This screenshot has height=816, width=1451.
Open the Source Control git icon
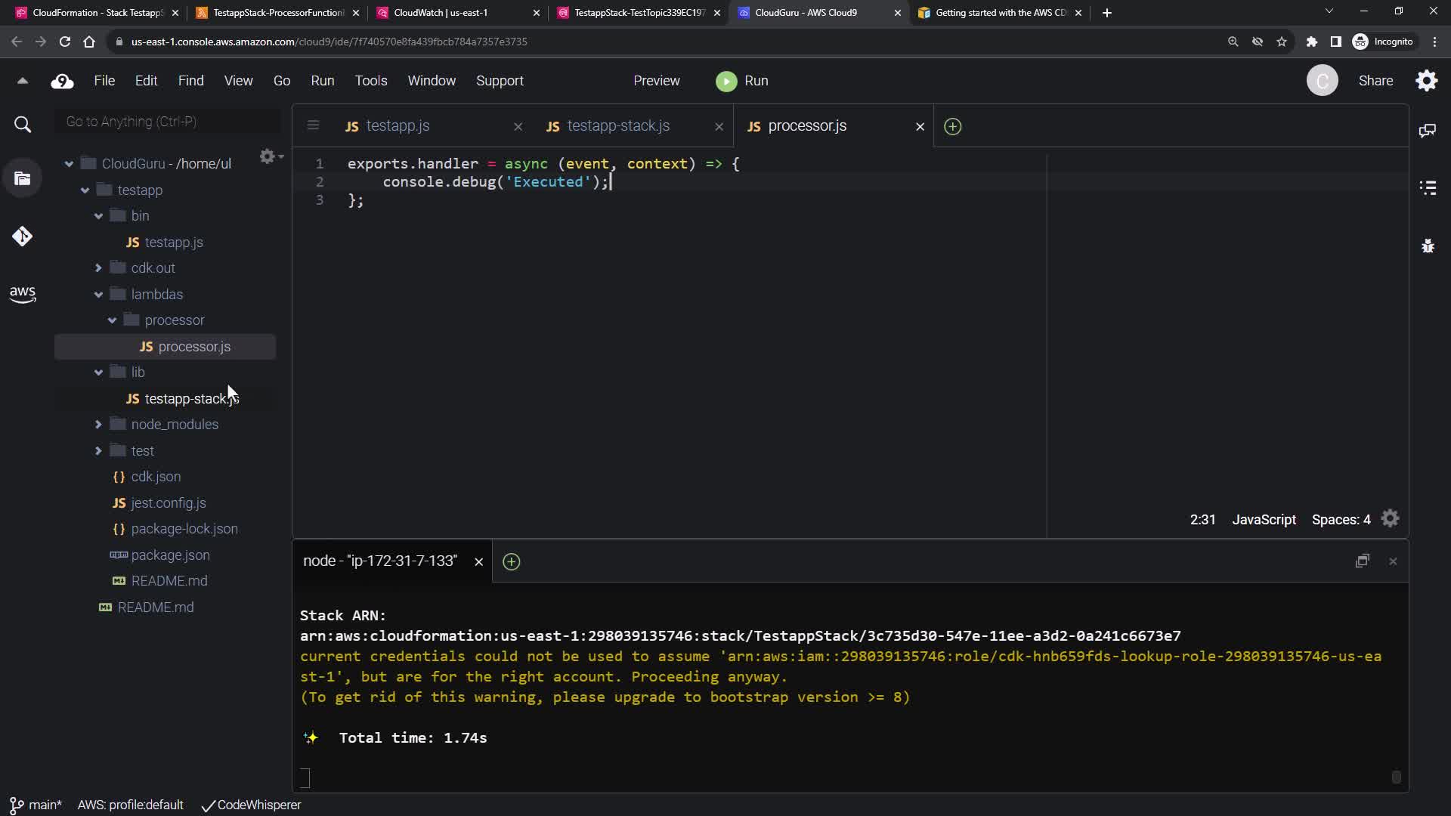[23, 236]
